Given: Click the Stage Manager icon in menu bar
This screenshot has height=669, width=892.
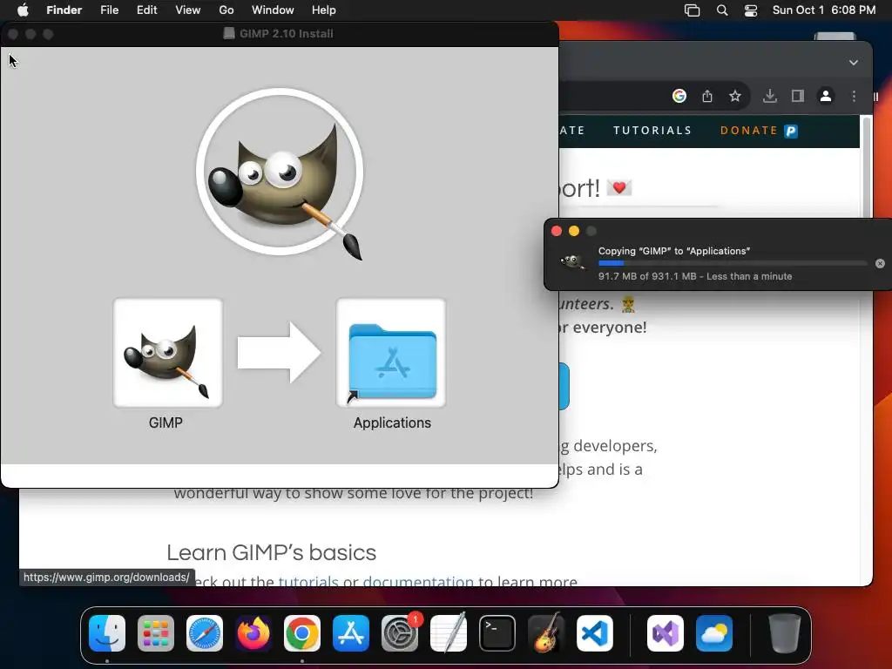Looking at the screenshot, I should (692, 10).
